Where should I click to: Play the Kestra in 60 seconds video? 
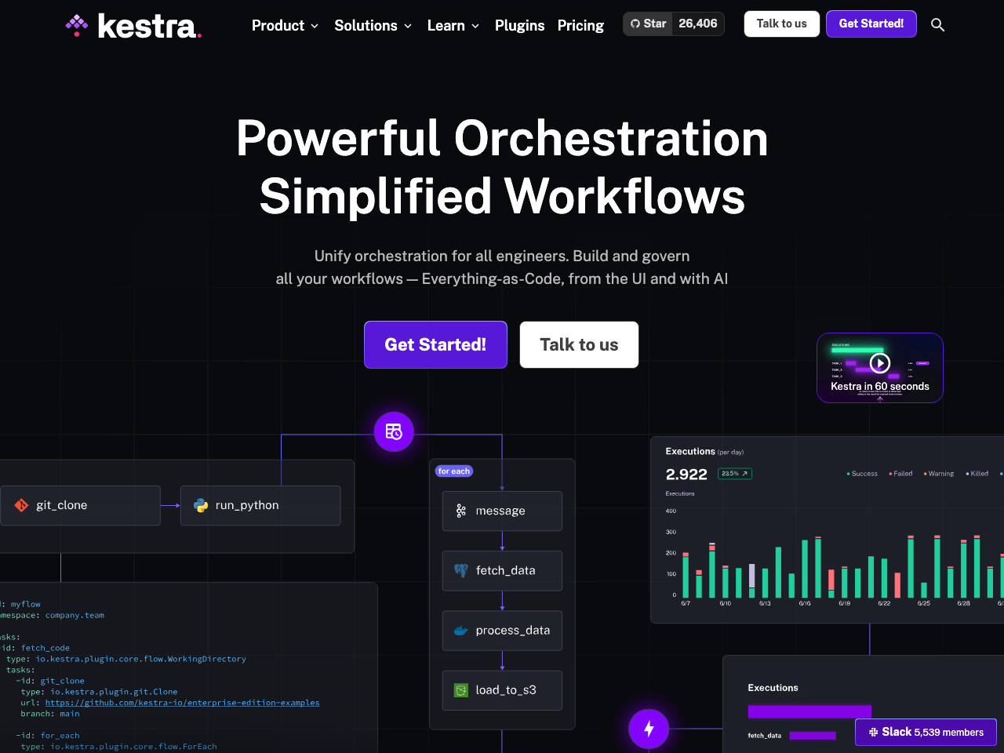click(879, 362)
